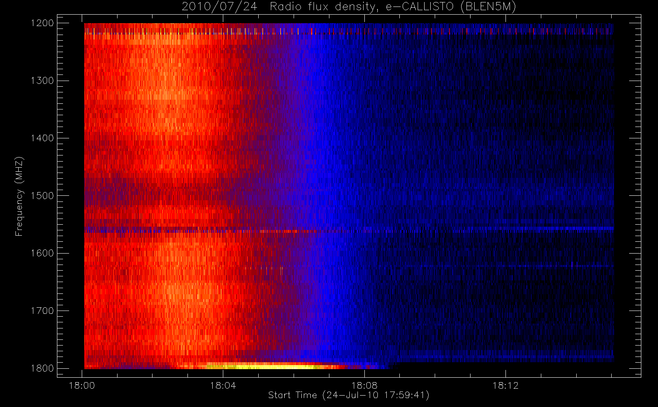Click the 1200 frequency tick label

coord(42,23)
